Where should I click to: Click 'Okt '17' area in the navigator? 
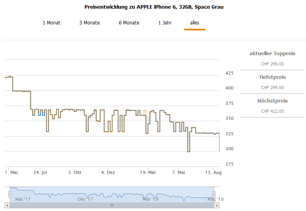(x=85, y=199)
